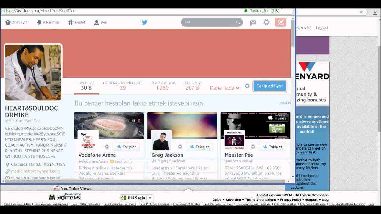Click @GregoryMJackson handle text
Image resolution: width=381 pixels, height=214 pixels.
168,161
